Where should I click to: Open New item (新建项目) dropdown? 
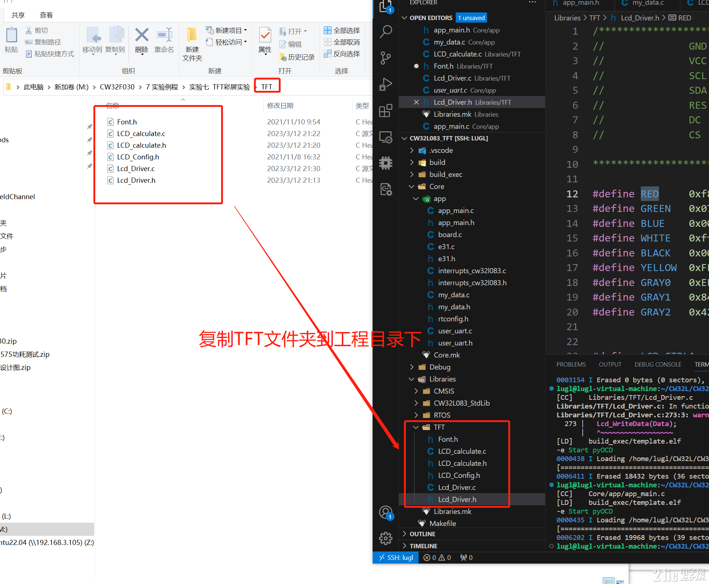[227, 30]
